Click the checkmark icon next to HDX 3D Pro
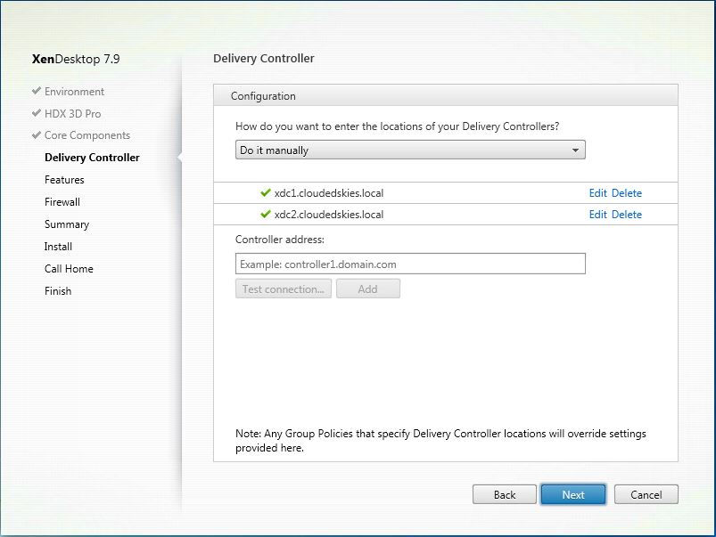 click(x=37, y=113)
